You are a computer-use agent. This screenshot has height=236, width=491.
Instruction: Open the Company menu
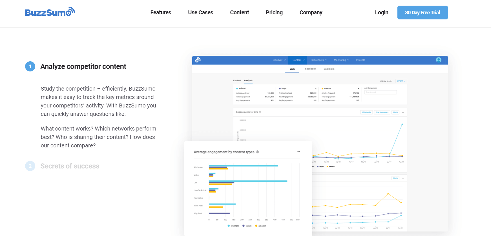coord(311,12)
